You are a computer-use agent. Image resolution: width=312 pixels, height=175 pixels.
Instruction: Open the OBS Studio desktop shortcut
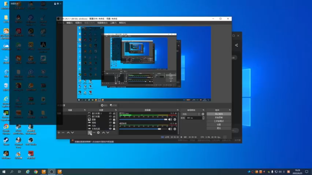pos(31,142)
